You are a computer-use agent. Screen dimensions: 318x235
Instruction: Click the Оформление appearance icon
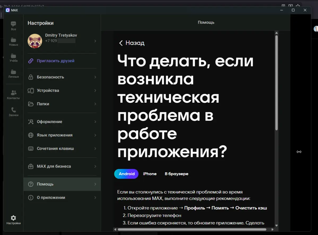[x=31, y=121]
